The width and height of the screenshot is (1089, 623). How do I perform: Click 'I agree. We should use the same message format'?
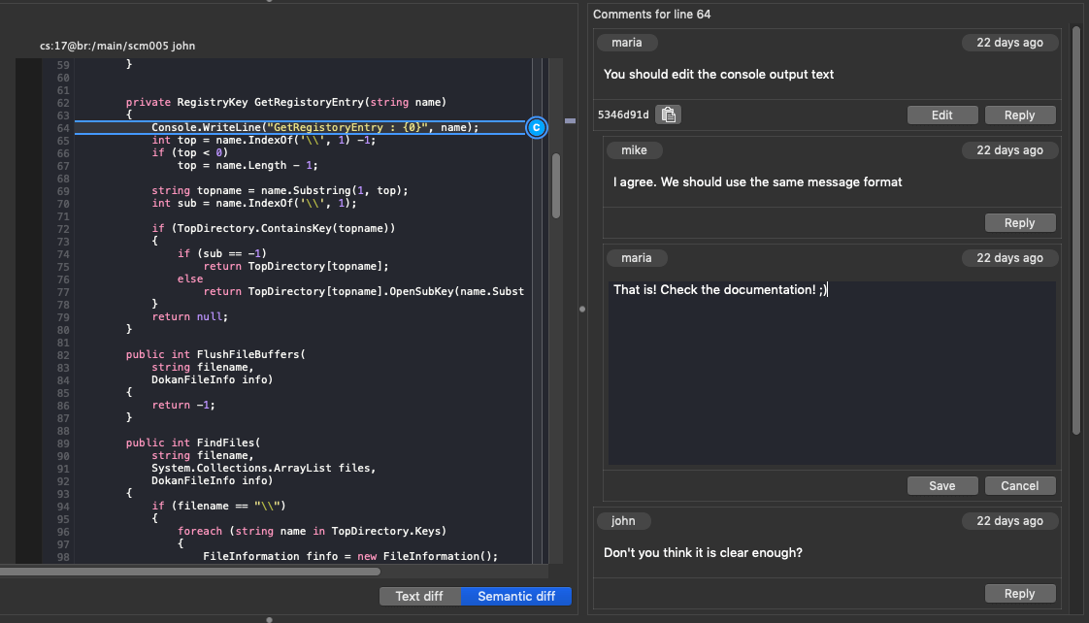[757, 182]
